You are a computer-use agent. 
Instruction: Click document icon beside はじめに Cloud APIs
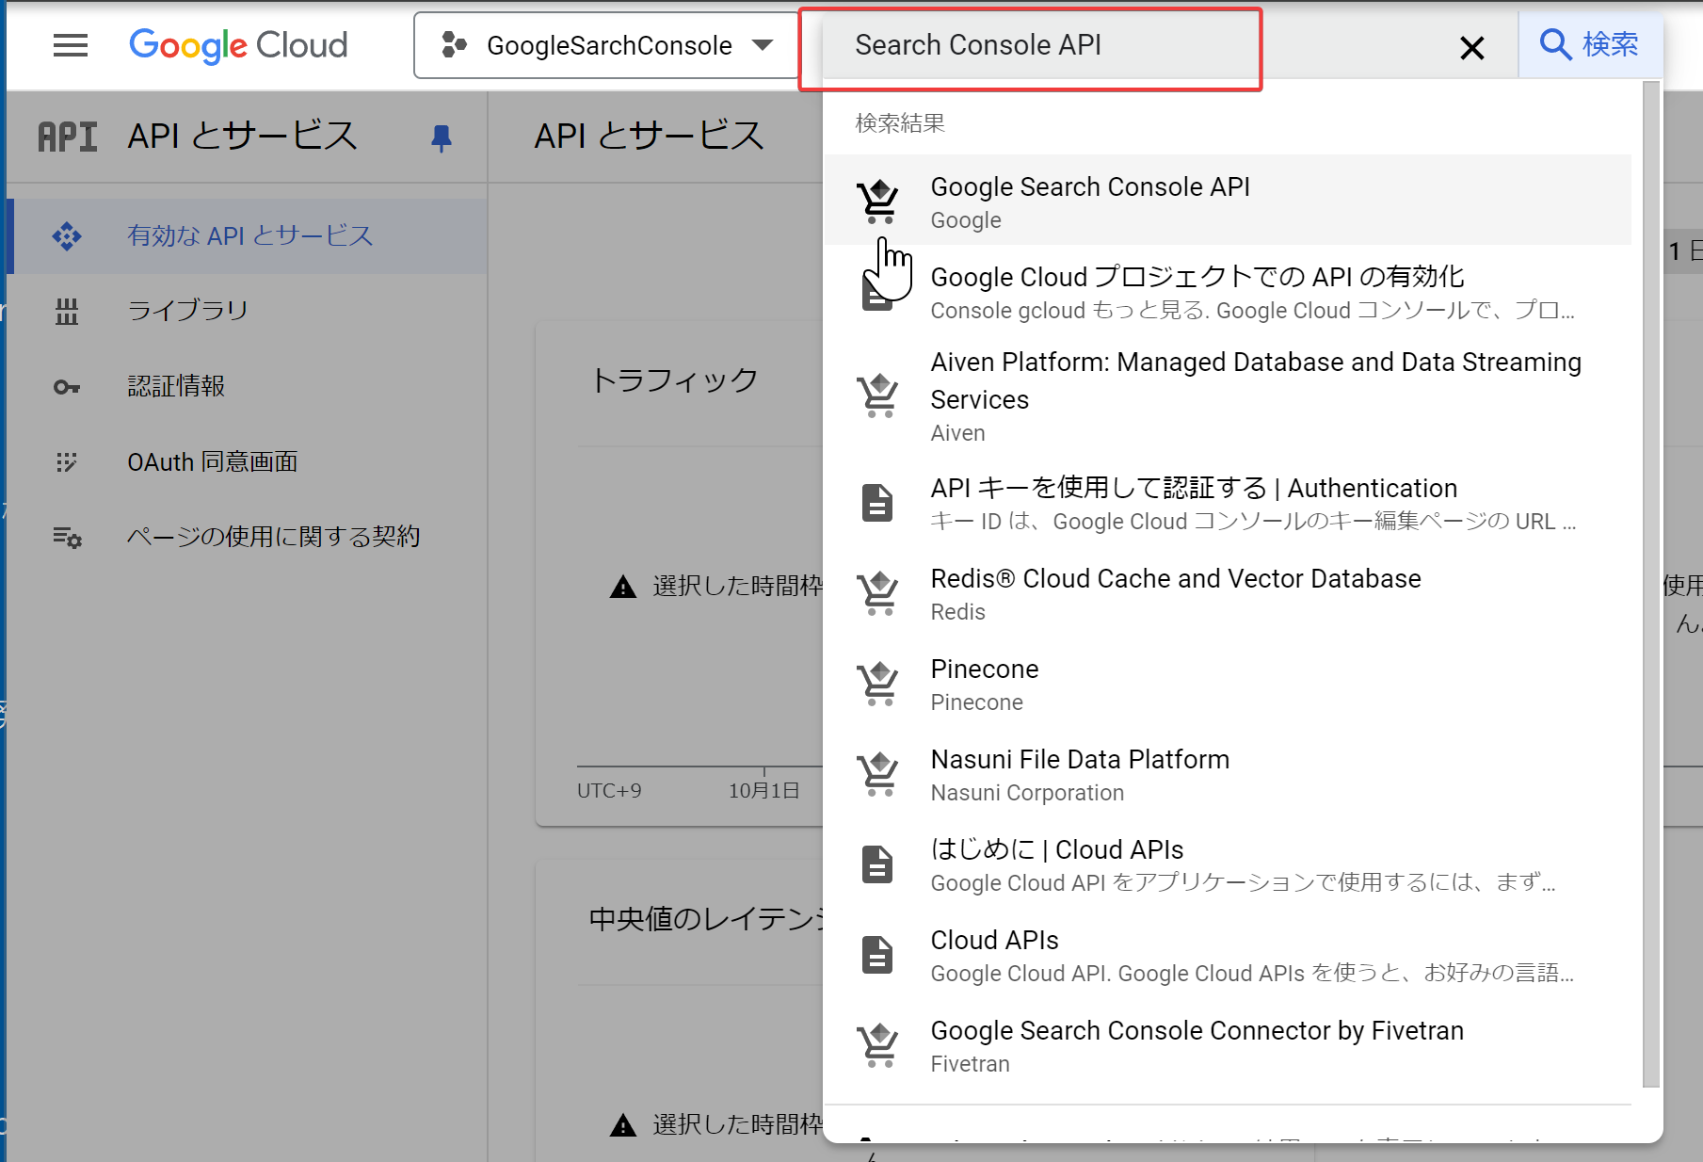877,864
